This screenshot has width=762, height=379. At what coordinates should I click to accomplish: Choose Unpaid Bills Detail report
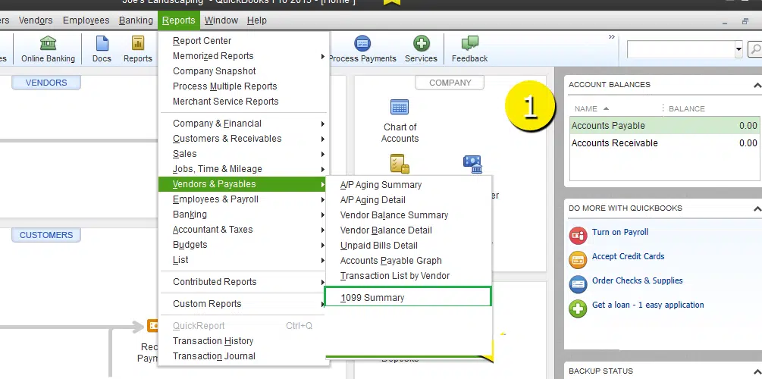408,246
